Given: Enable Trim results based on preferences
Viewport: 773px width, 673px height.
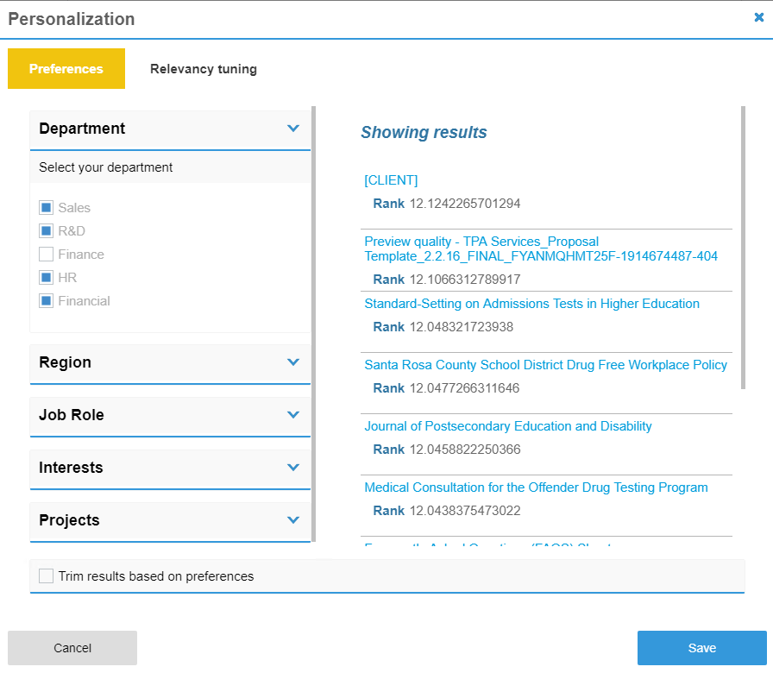Looking at the screenshot, I should [47, 576].
